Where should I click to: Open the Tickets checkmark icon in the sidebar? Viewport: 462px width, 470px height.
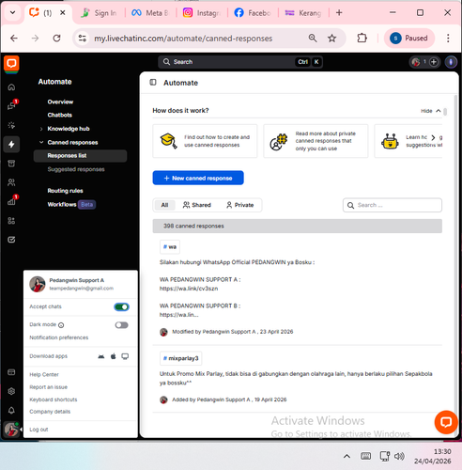11,240
